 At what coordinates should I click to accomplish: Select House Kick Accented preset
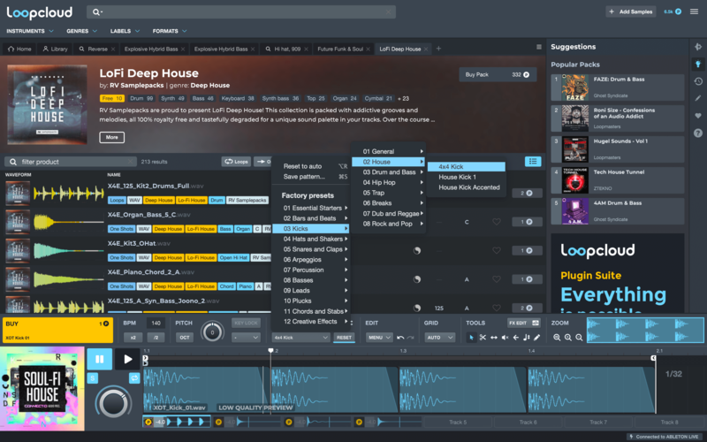[x=469, y=187]
